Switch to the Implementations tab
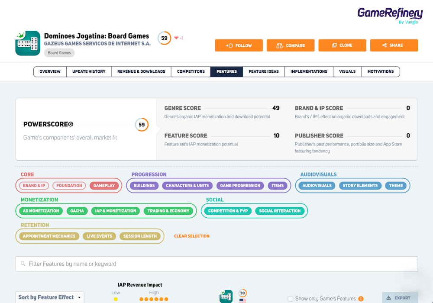 coord(309,71)
